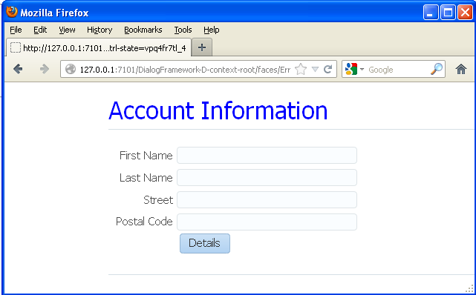The width and height of the screenshot is (476, 295).
Task: Click the Street label
Action: coord(158,200)
